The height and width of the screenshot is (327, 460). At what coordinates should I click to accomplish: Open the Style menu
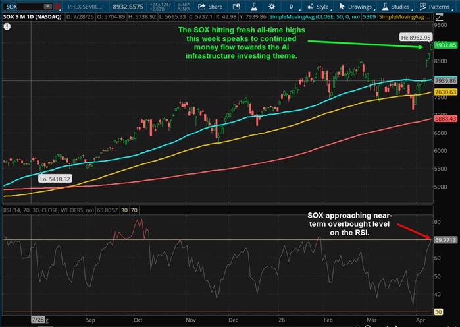coord(319,7)
